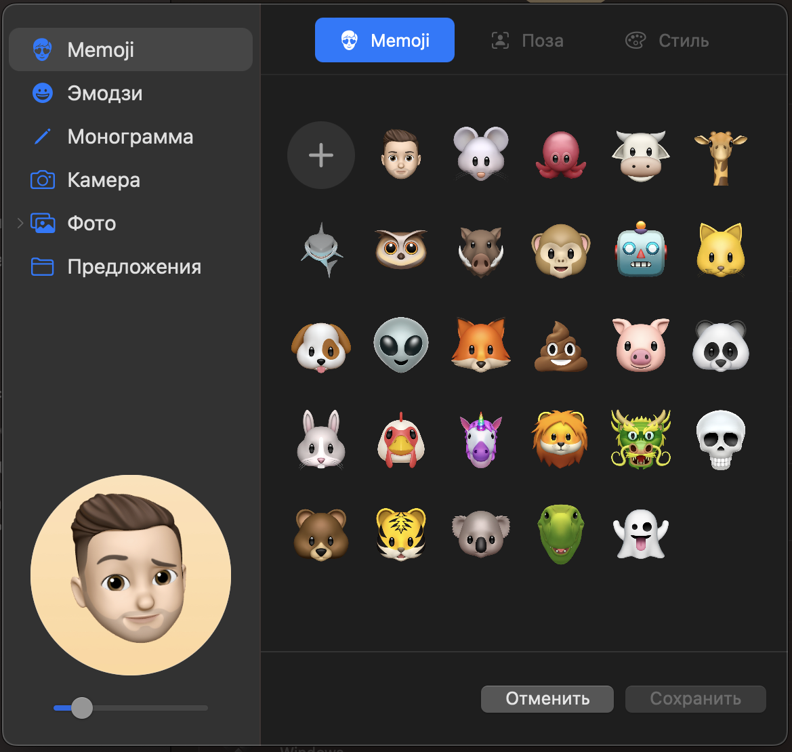Image resolution: width=792 pixels, height=752 pixels.
Task: Pick the robot Animoji
Action: [x=640, y=249]
